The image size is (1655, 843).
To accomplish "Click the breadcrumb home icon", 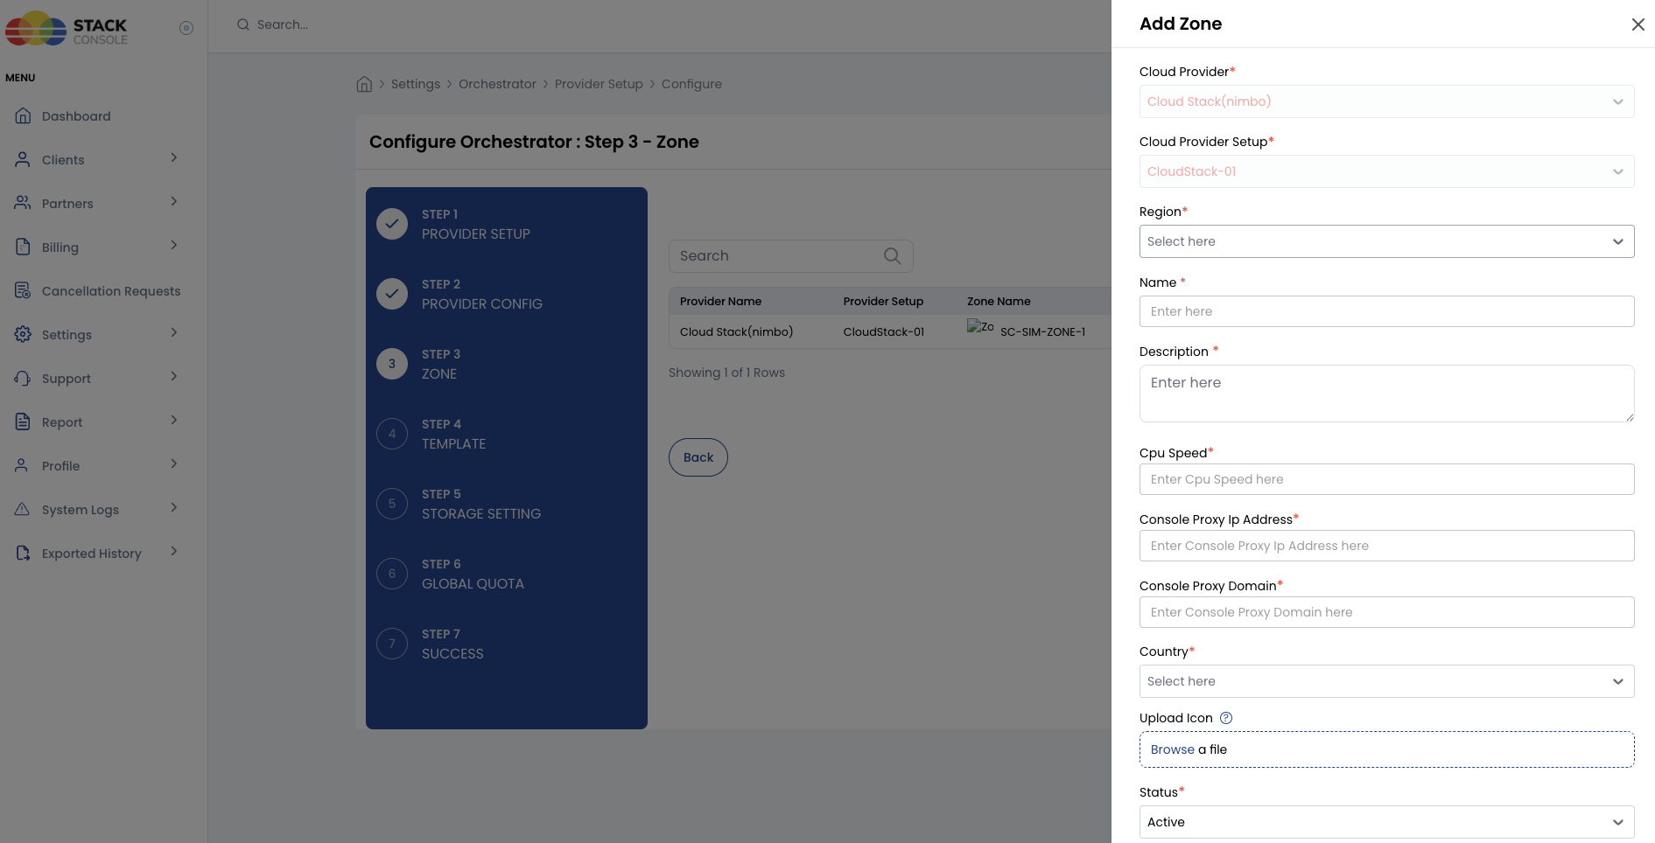I will pyautogui.click(x=364, y=84).
